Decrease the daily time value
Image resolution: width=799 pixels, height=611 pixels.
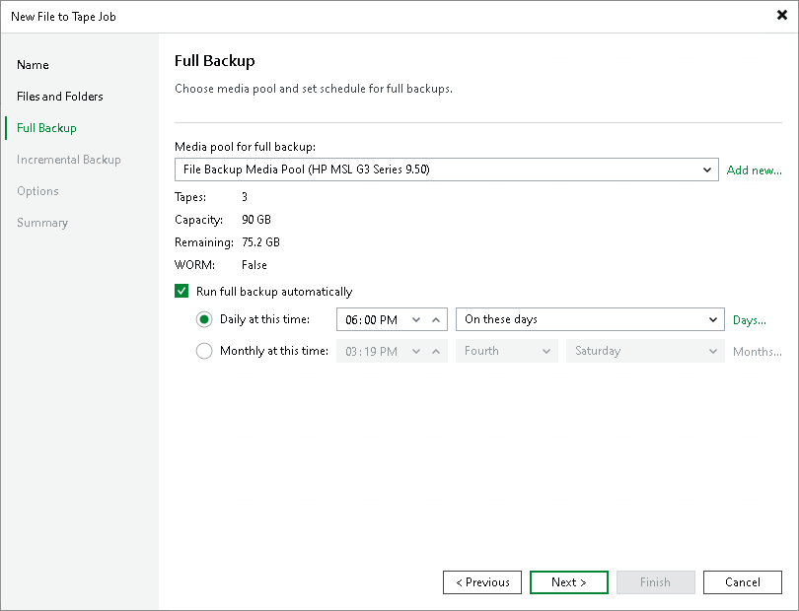click(416, 319)
